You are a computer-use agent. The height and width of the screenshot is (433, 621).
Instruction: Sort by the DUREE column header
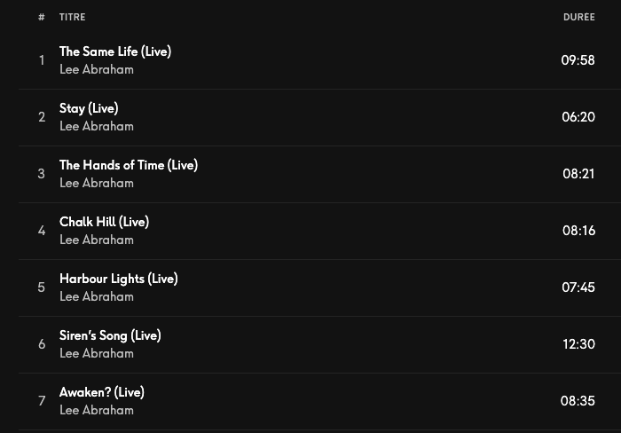(578, 17)
